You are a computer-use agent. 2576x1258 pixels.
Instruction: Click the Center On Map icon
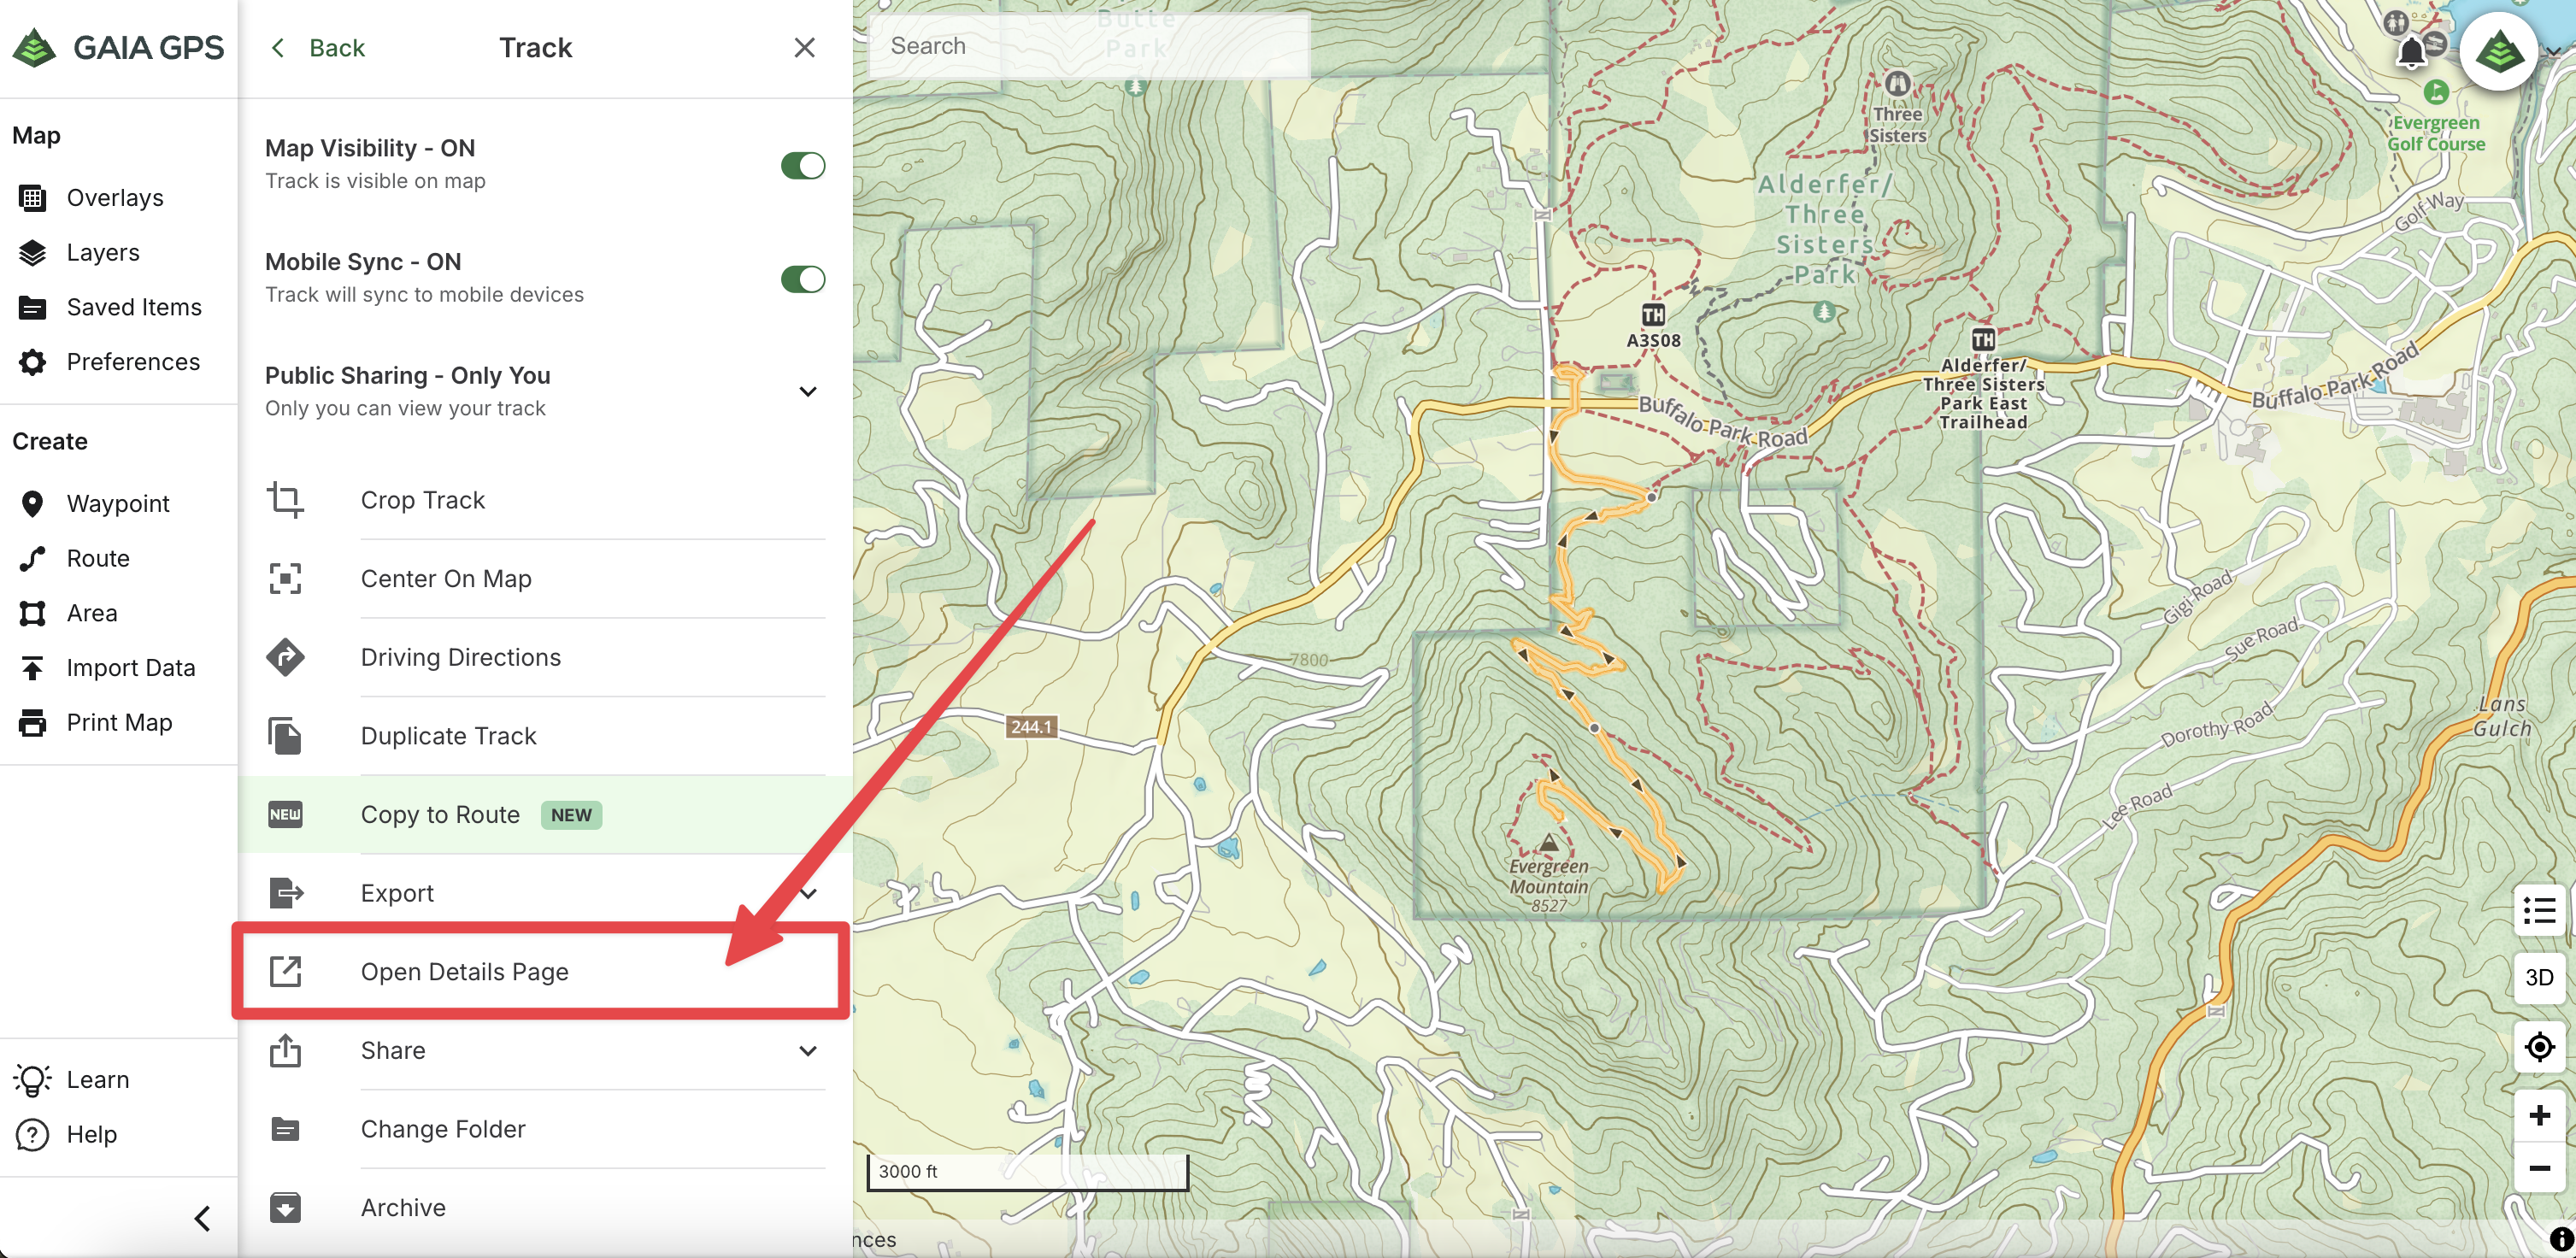pyautogui.click(x=285, y=578)
